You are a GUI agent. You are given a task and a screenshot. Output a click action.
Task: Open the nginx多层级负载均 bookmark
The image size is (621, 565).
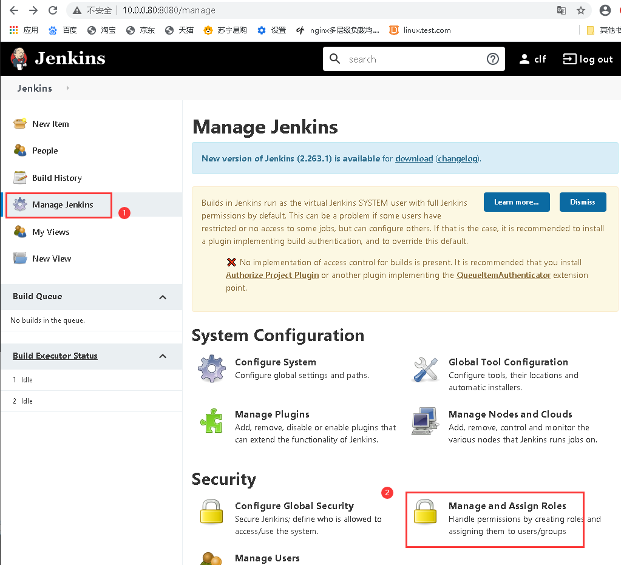[338, 30]
